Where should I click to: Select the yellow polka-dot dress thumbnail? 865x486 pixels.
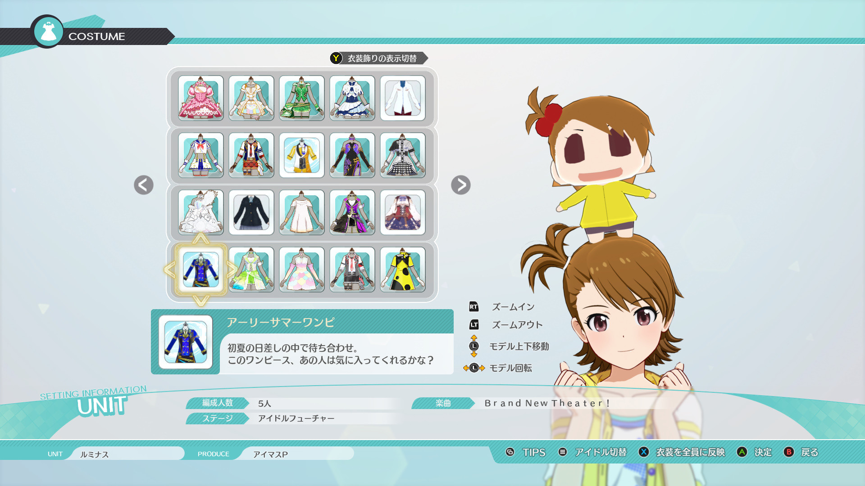click(x=402, y=270)
